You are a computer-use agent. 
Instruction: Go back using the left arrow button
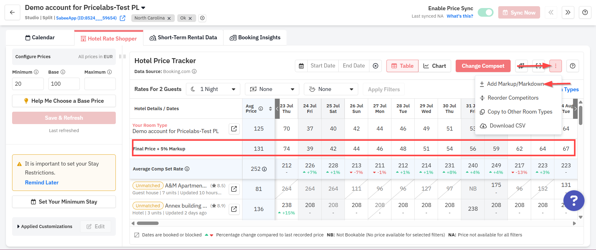coord(12,12)
